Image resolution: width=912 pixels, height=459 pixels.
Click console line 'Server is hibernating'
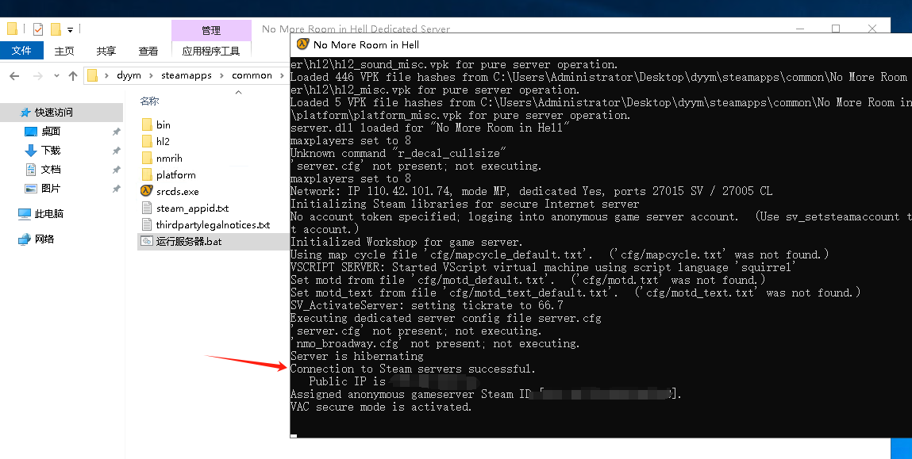coord(356,356)
